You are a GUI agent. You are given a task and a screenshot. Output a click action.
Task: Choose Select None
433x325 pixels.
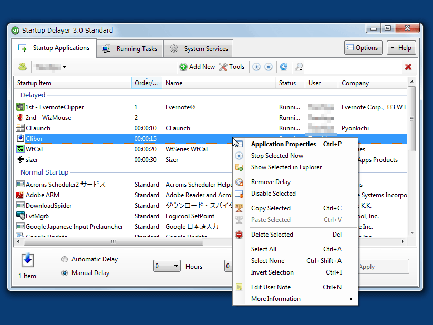[296, 261]
